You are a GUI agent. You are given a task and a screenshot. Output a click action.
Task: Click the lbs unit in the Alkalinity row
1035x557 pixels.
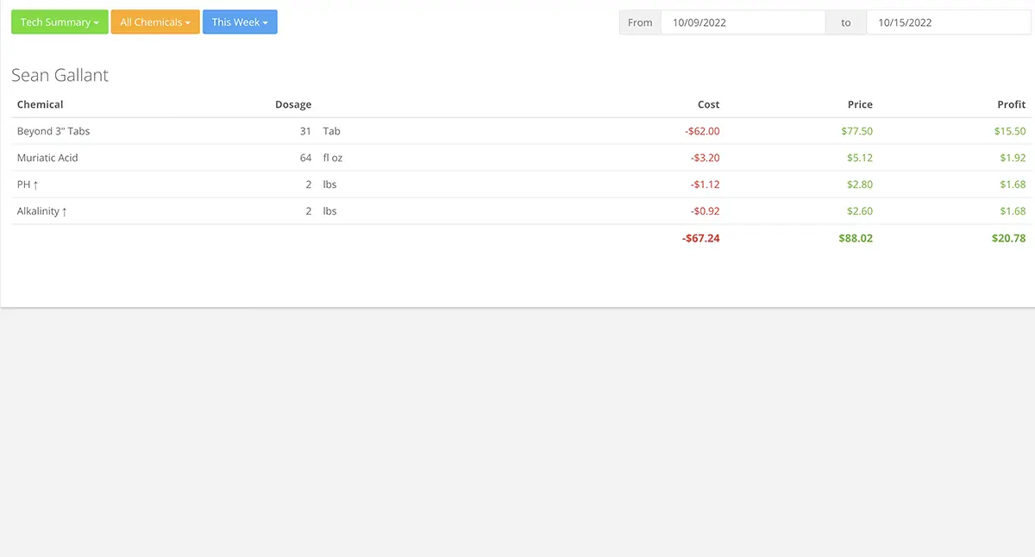point(329,211)
